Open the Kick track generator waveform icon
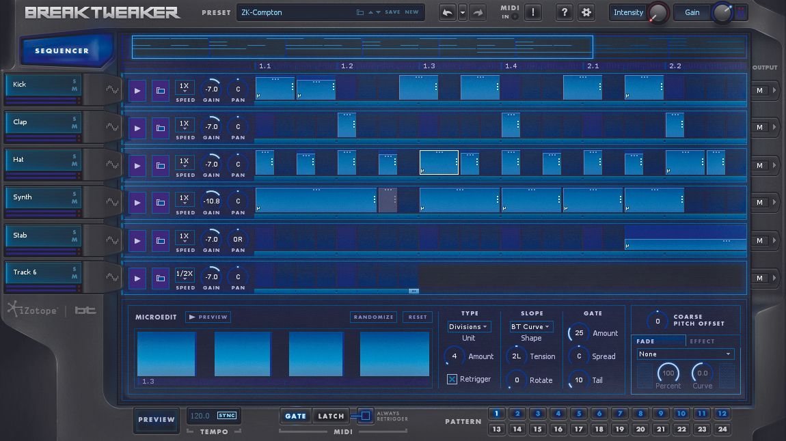786x441 pixels. pos(112,89)
